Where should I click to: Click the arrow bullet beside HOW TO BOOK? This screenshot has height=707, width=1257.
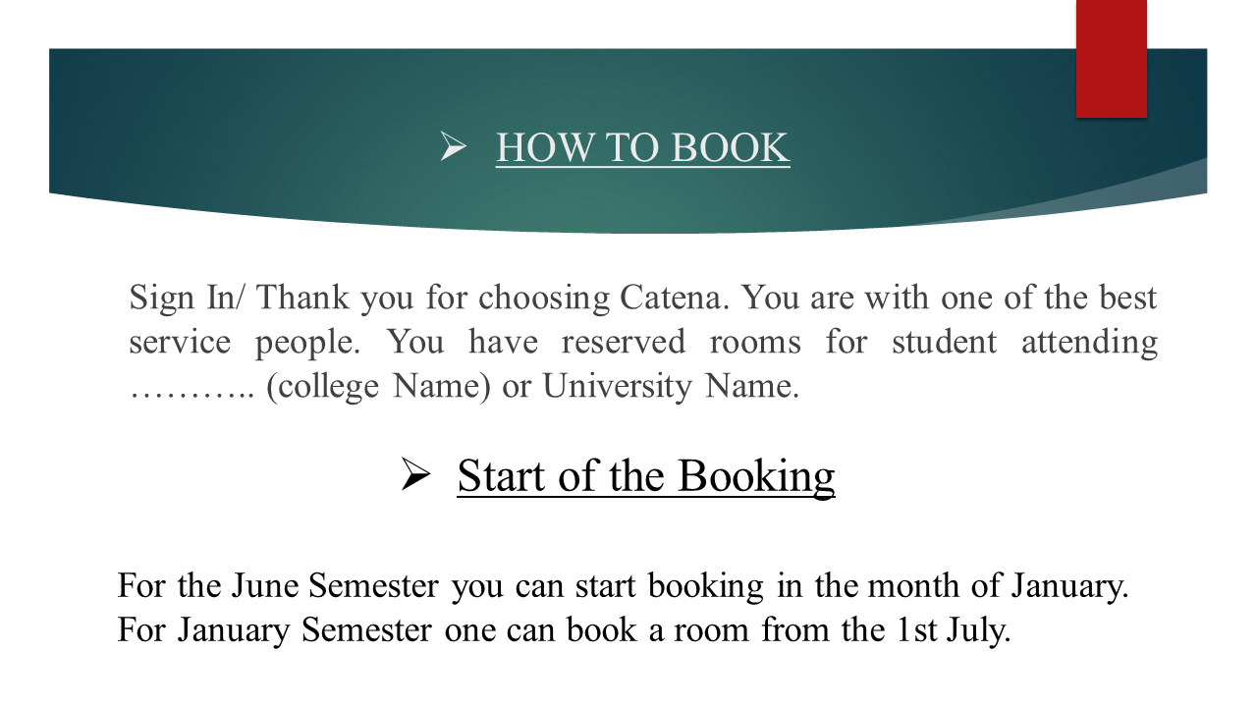(x=453, y=148)
